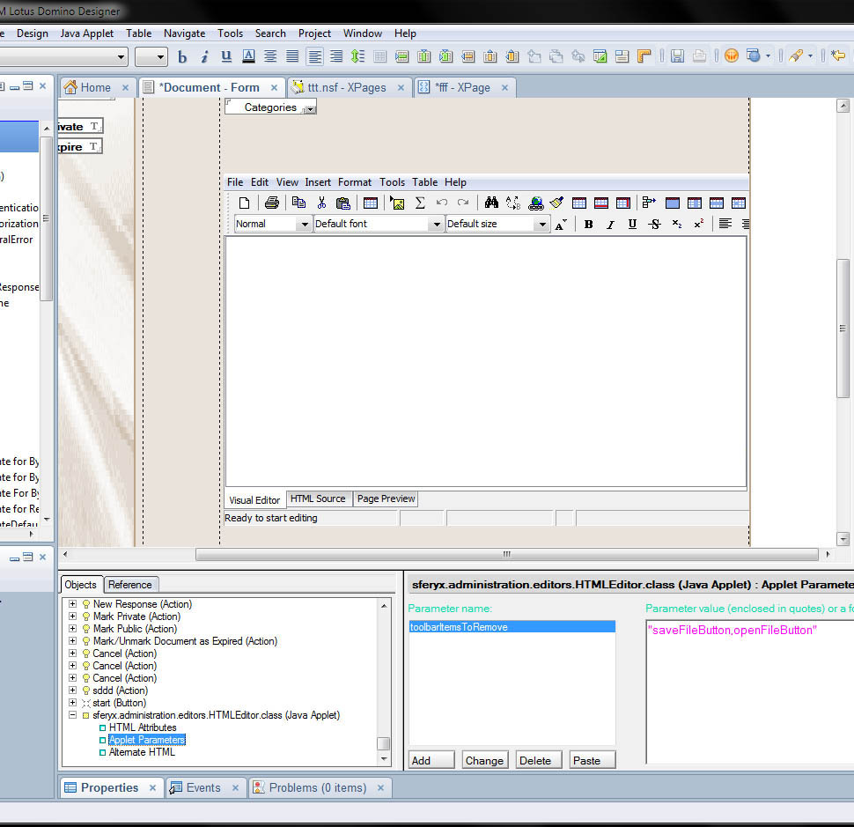Switch to the Reference tab
Viewport: 854px width, 827px height.
[129, 585]
